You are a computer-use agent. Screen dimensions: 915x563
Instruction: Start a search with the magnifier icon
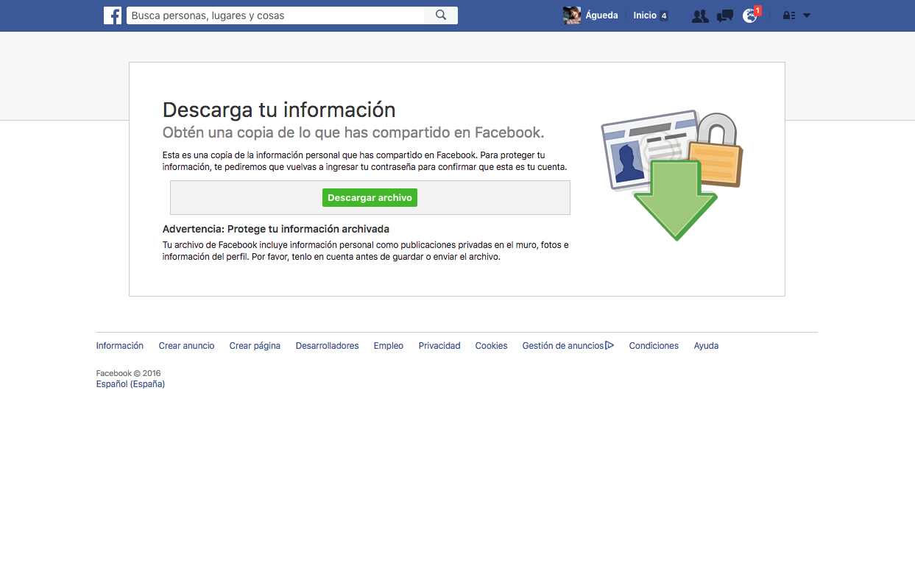440,15
